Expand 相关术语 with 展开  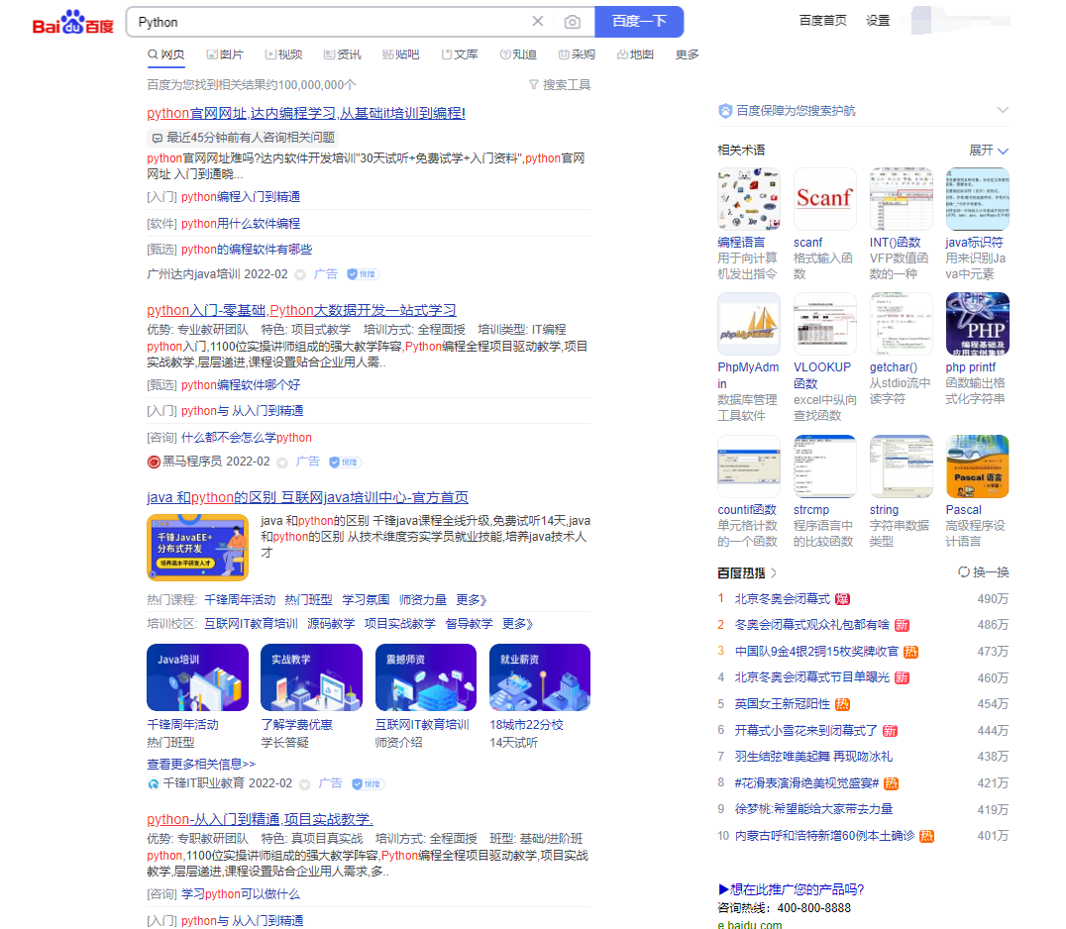pos(989,151)
